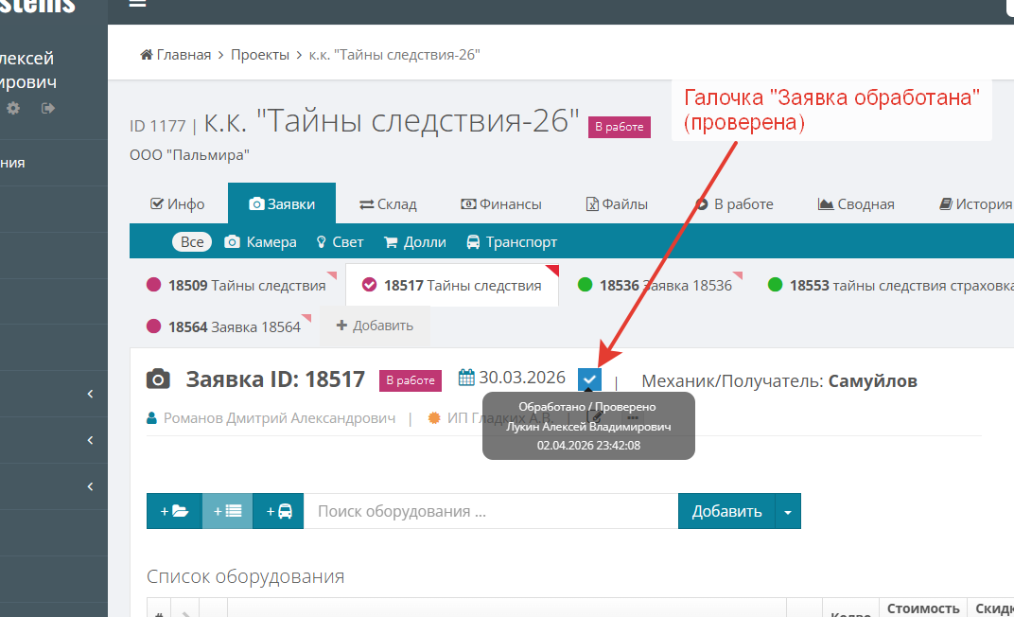Click the calendar icon by 30.03.2026

pos(465,378)
